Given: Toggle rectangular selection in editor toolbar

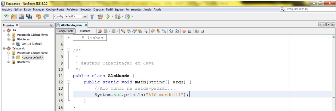Looking at the screenshot, I should point(146,31).
